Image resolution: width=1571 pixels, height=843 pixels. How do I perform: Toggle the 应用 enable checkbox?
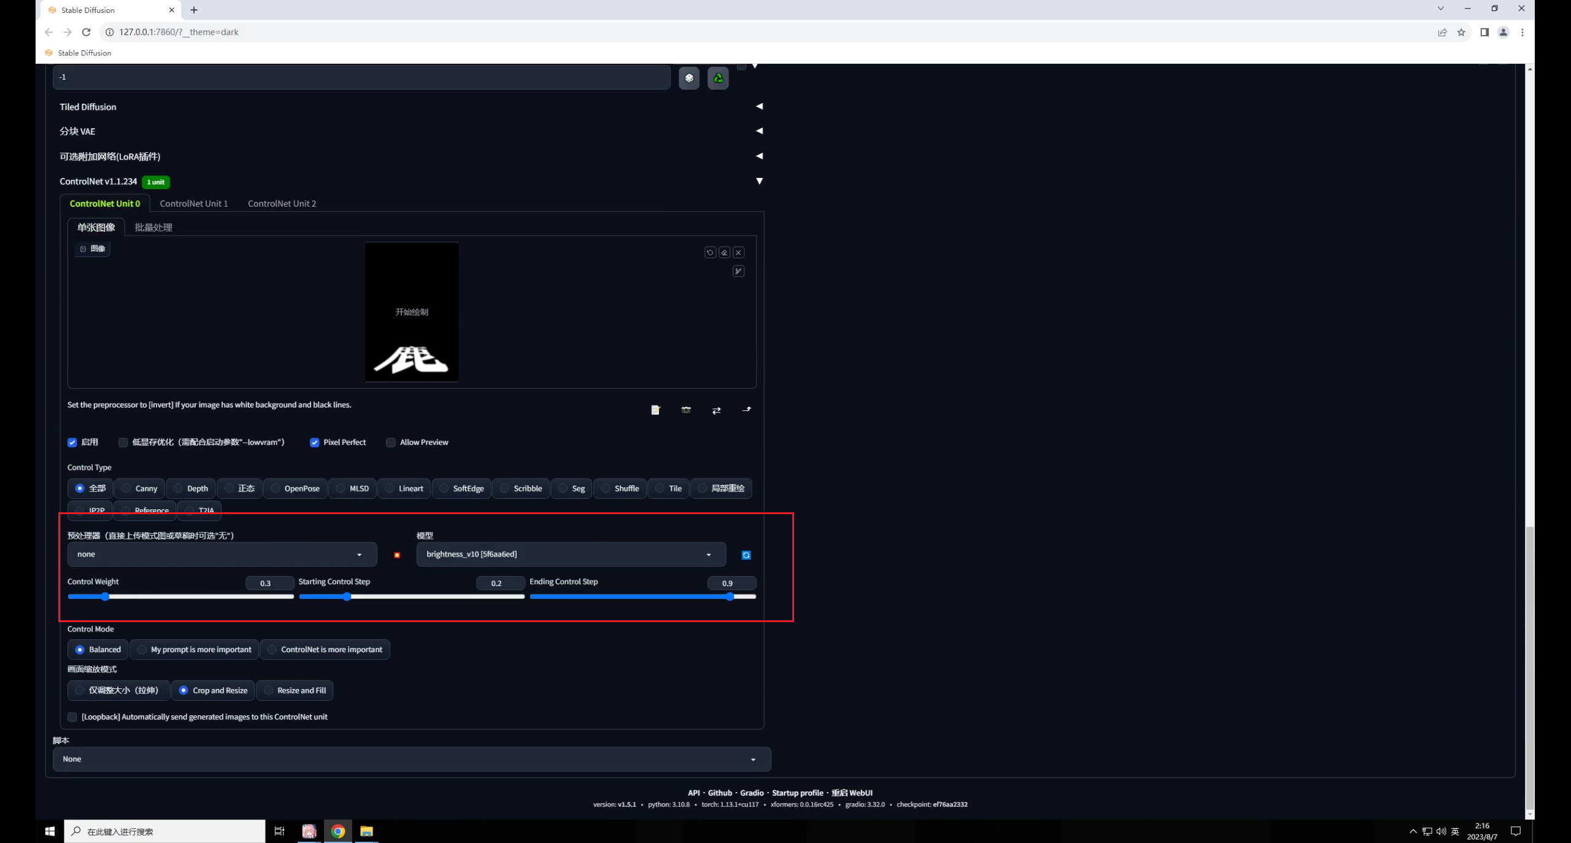[73, 441]
